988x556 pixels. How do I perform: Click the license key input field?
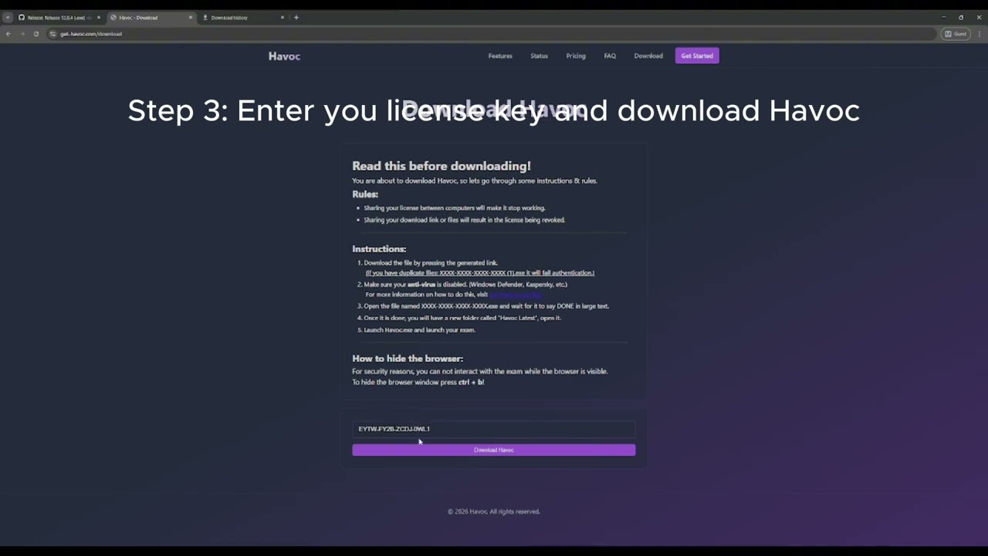pyautogui.click(x=494, y=429)
